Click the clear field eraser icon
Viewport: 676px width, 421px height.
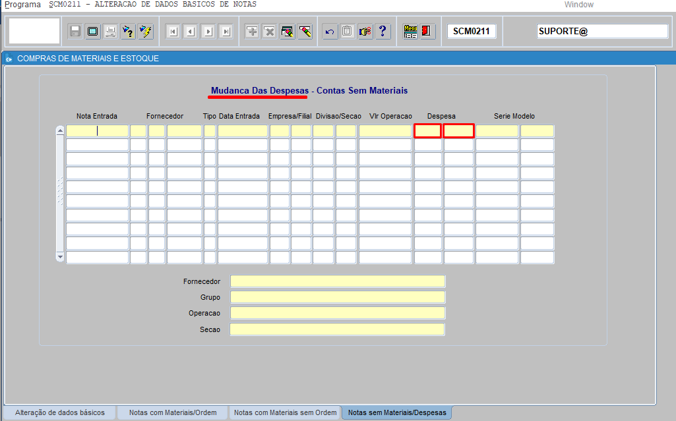305,32
